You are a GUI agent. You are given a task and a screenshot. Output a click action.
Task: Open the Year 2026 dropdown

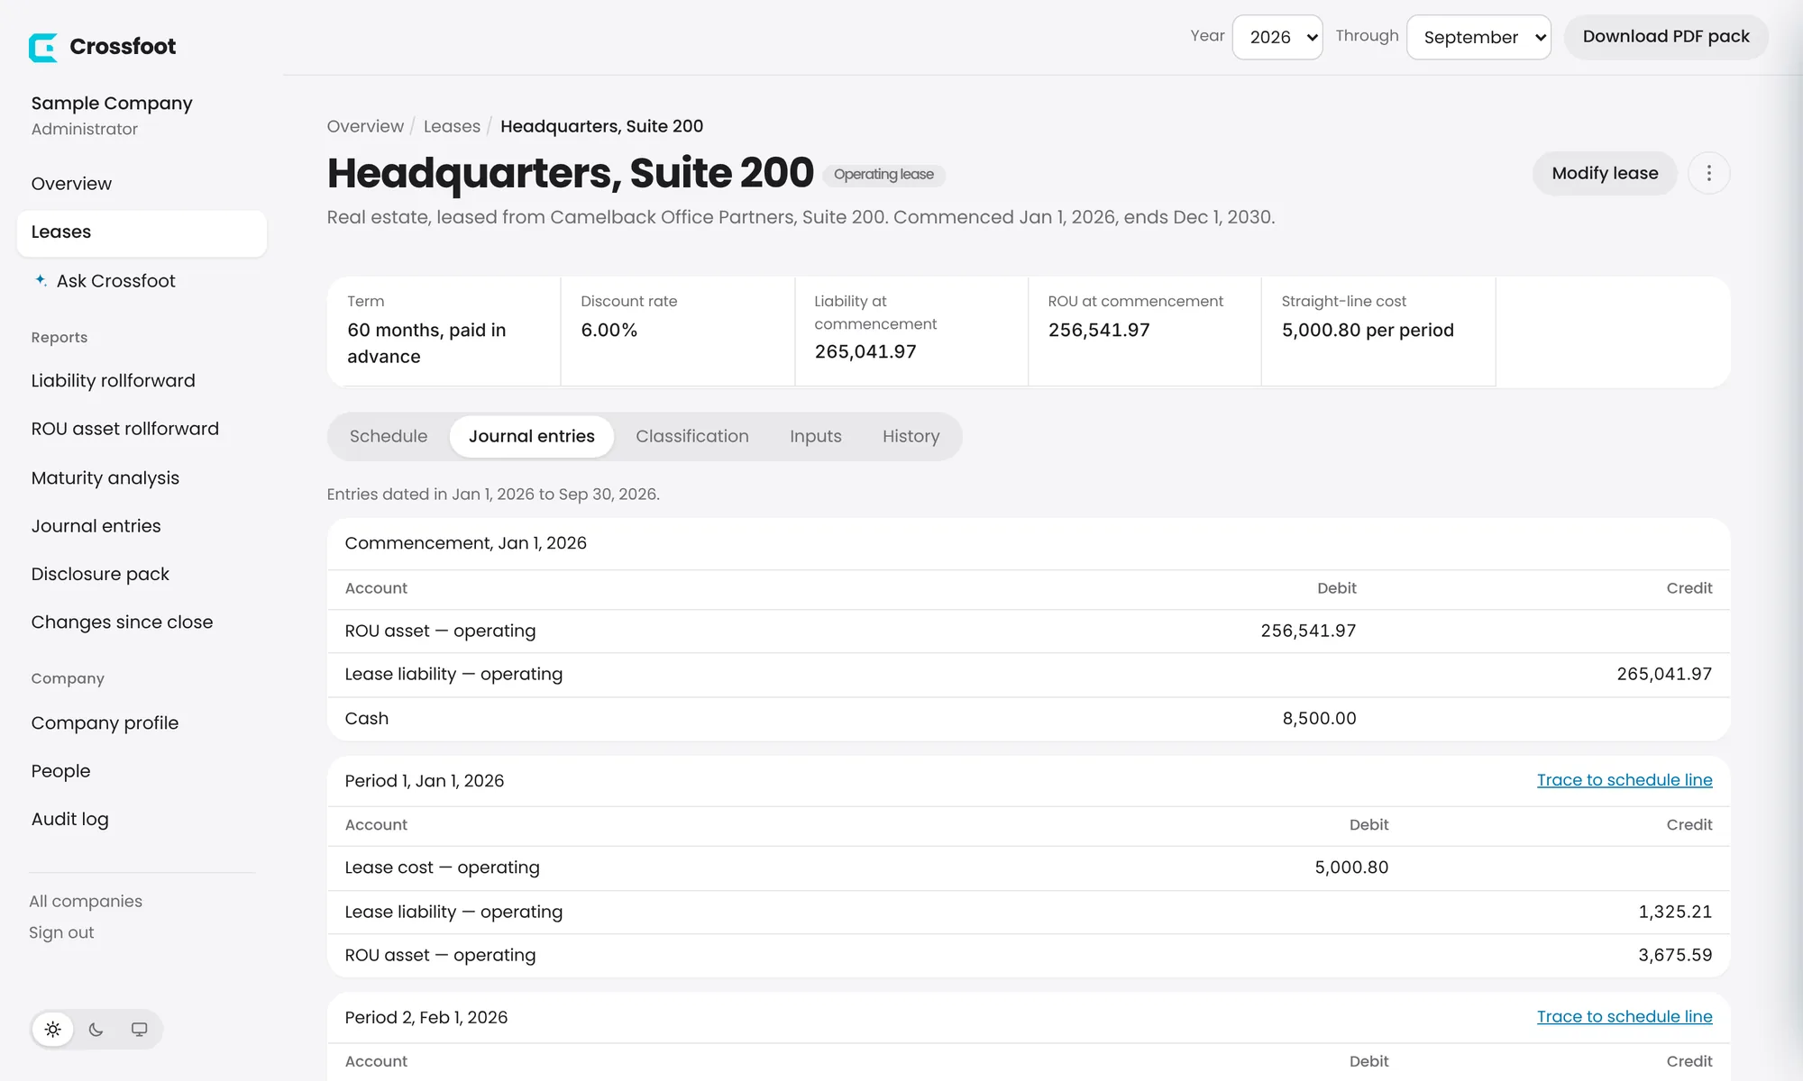pos(1277,37)
